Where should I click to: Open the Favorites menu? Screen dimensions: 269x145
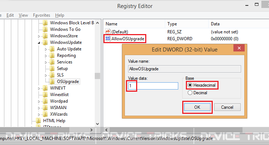coord(41,15)
